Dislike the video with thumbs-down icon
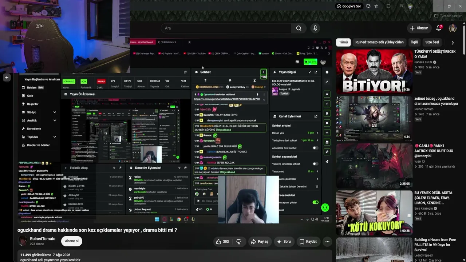Viewport: 466px width, 262px height. (x=239, y=242)
